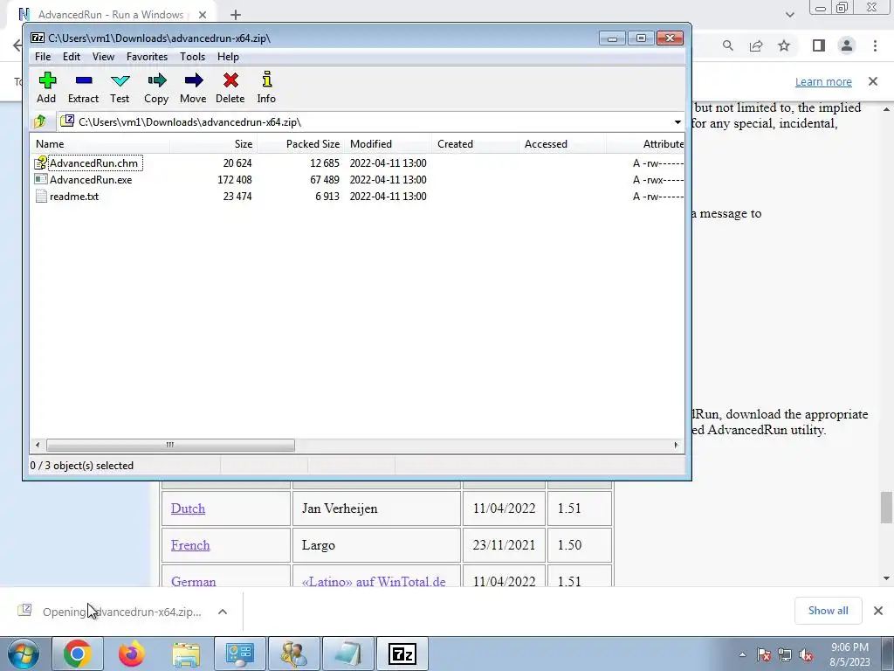Click 7-Zip taskbar button
The height and width of the screenshot is (671, 894).
(402, 654)
